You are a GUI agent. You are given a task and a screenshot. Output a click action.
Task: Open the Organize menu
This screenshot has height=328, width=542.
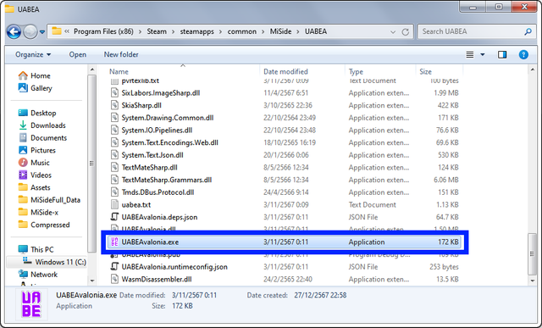[x=33, y=54]
